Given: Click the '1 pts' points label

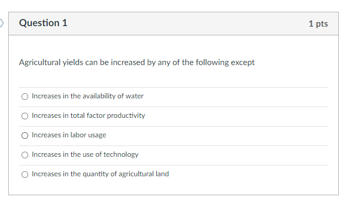Looking at the screenshot, I should 318,24.
